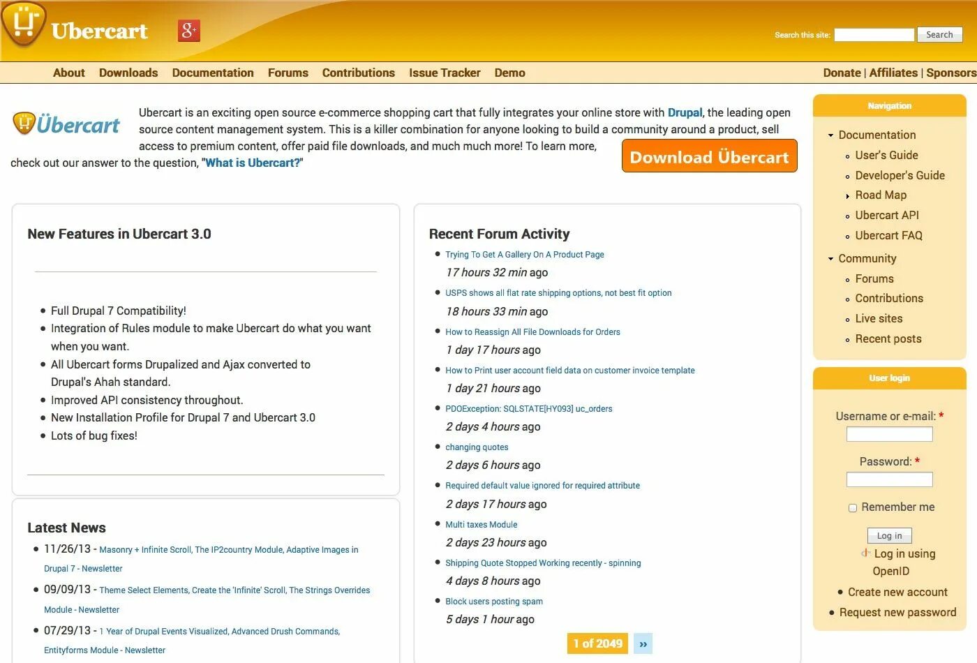Viewport: 977px width, 663px height.
Task: Open the 'What is Ubercart?' link
Action: pos(253,163)
